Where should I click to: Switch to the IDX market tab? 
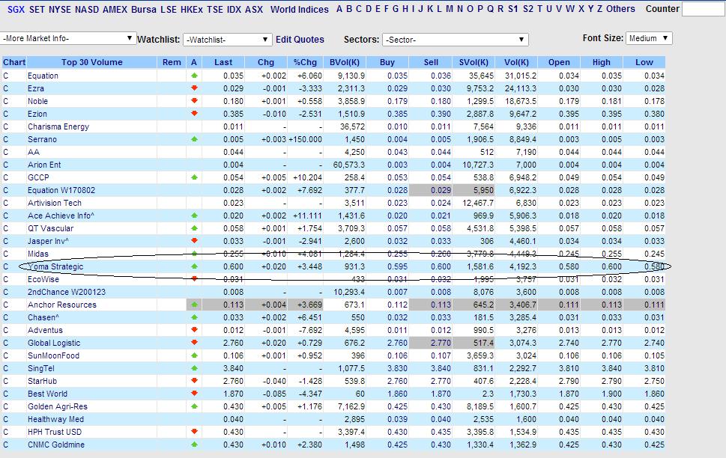[234, 9]
